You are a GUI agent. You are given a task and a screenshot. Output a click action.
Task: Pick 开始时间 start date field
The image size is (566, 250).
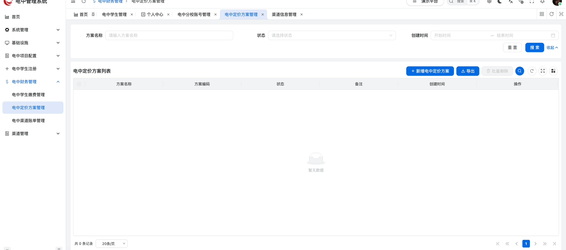coord(460,35)
